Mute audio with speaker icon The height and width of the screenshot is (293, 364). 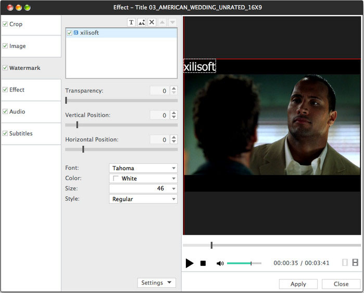[220, 263]
